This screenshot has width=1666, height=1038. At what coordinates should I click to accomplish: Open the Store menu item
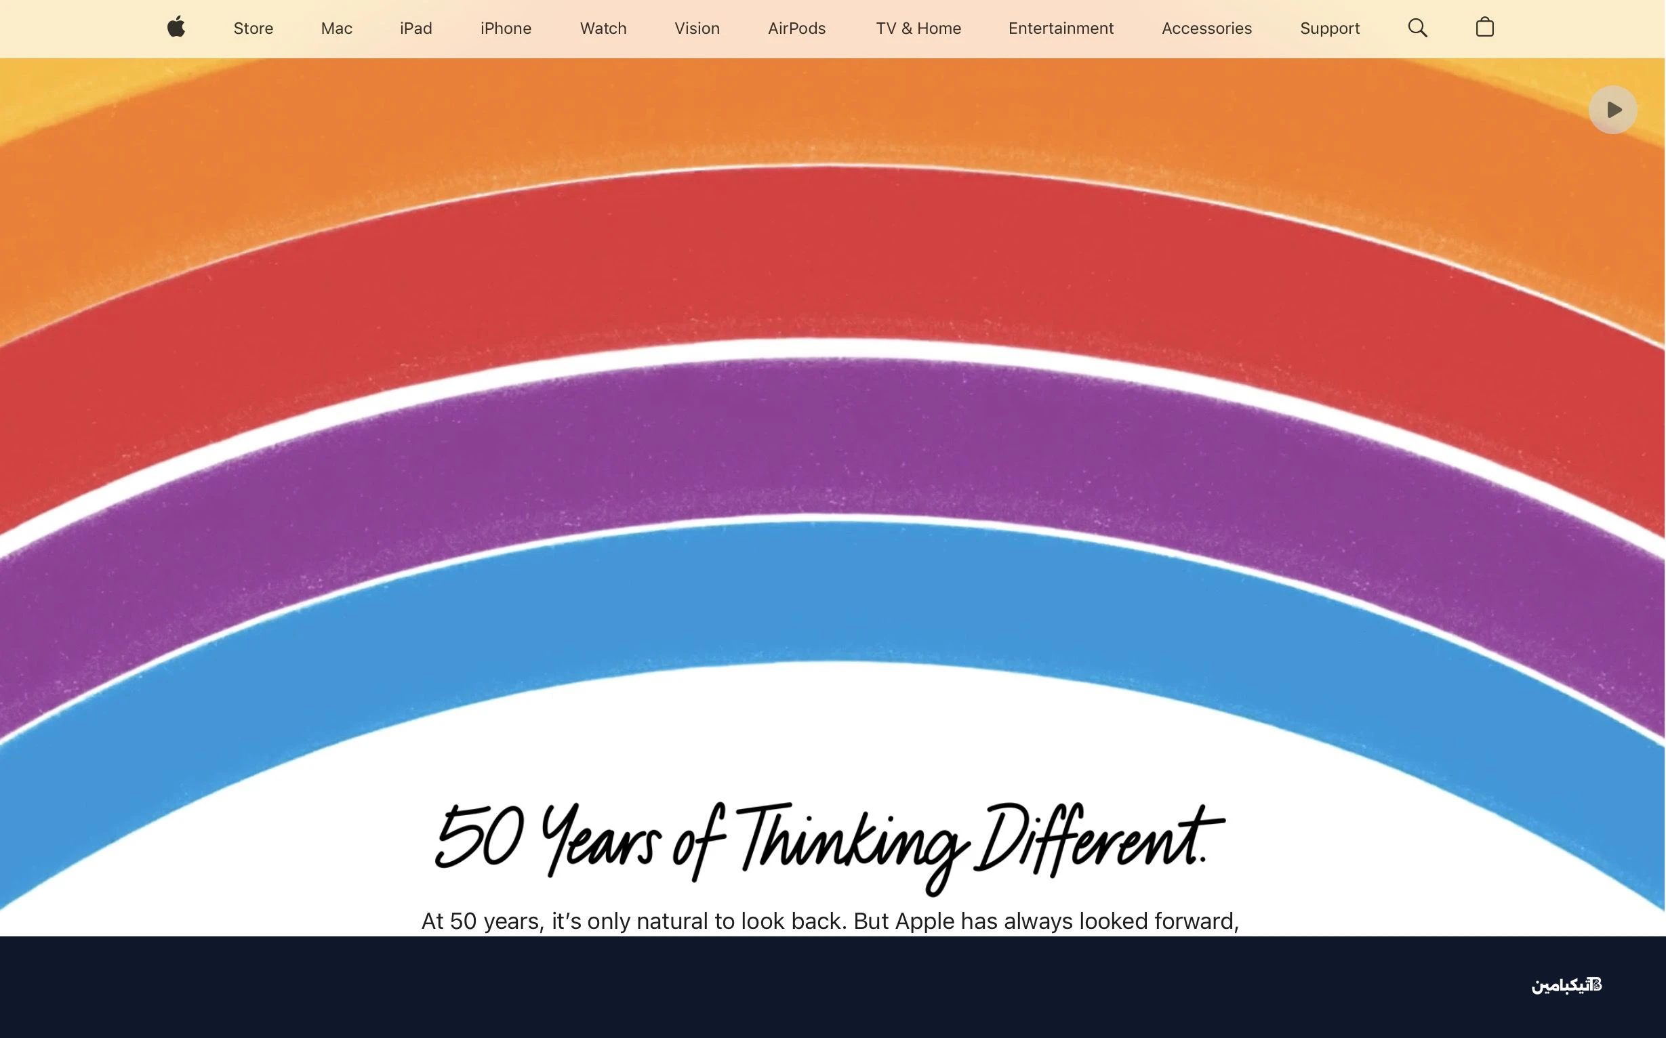tap(253, 28)
